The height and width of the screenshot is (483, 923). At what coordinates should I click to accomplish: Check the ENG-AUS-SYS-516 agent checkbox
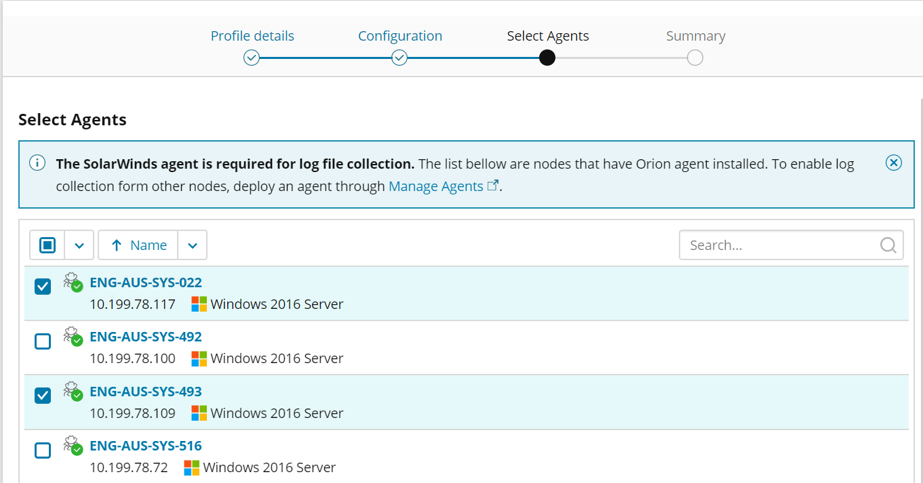pos(43,450)
